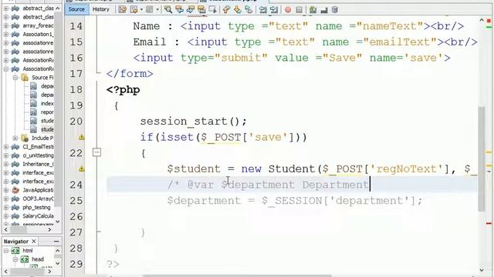Expand the Association1_ project node
494x277 pixels.
click(6, 34)
